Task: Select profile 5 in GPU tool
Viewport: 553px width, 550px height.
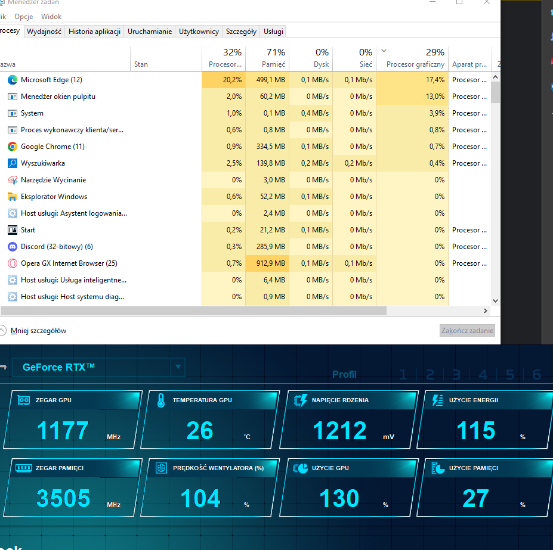Action: coord(510,375)
